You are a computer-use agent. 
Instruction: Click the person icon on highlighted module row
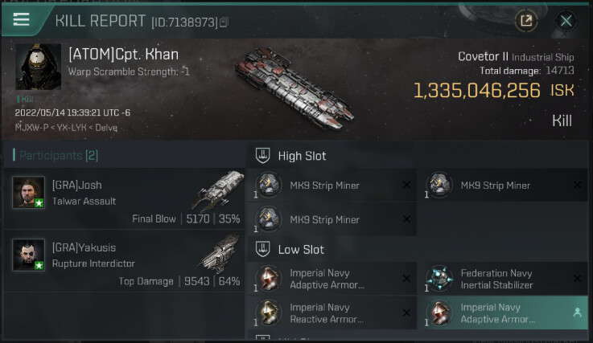coord(576,313)
